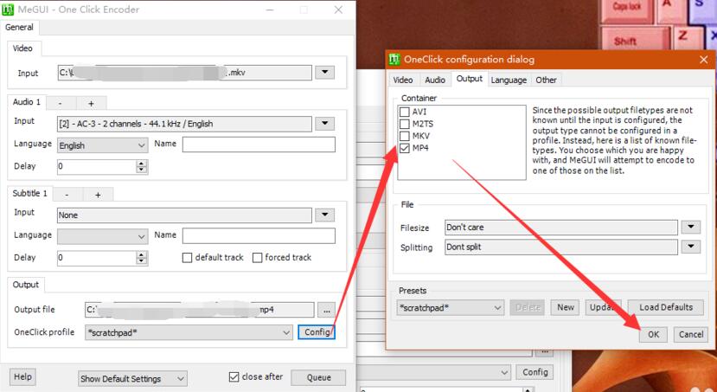Increase the Audio Delay with up stepper
Screen dimensions: 717x392
(x=142, y=164)
